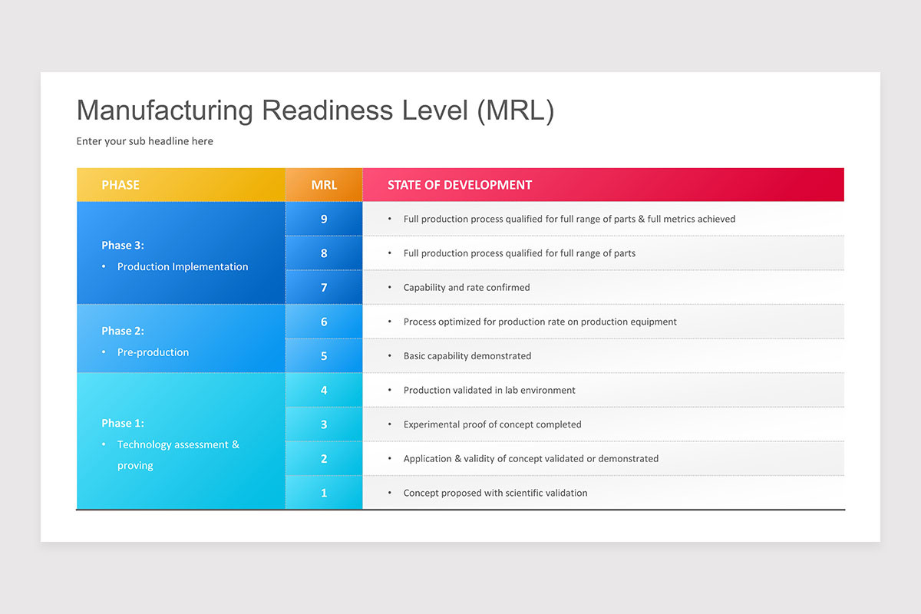Select the Capability and rate confirmed row

click(x=467, y=287)
